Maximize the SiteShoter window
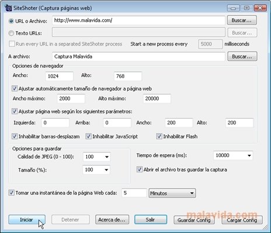Image resolution: width=271 pixels, height=233 pixels. tap(246, 8)
